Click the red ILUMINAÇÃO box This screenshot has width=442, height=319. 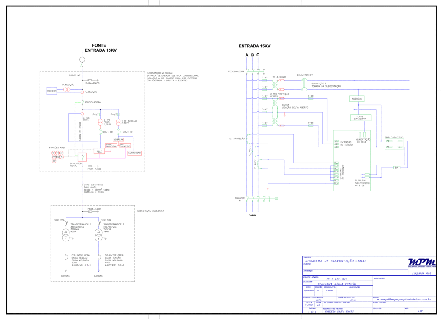click(134, 153)
